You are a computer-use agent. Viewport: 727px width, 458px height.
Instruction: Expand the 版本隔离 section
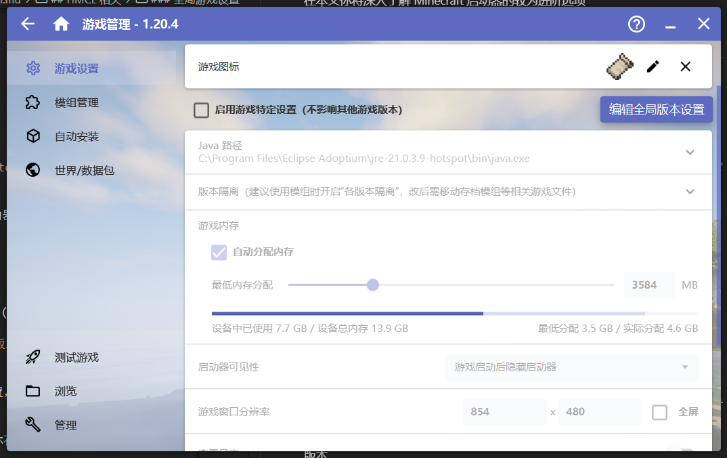(x=690, y=192)
